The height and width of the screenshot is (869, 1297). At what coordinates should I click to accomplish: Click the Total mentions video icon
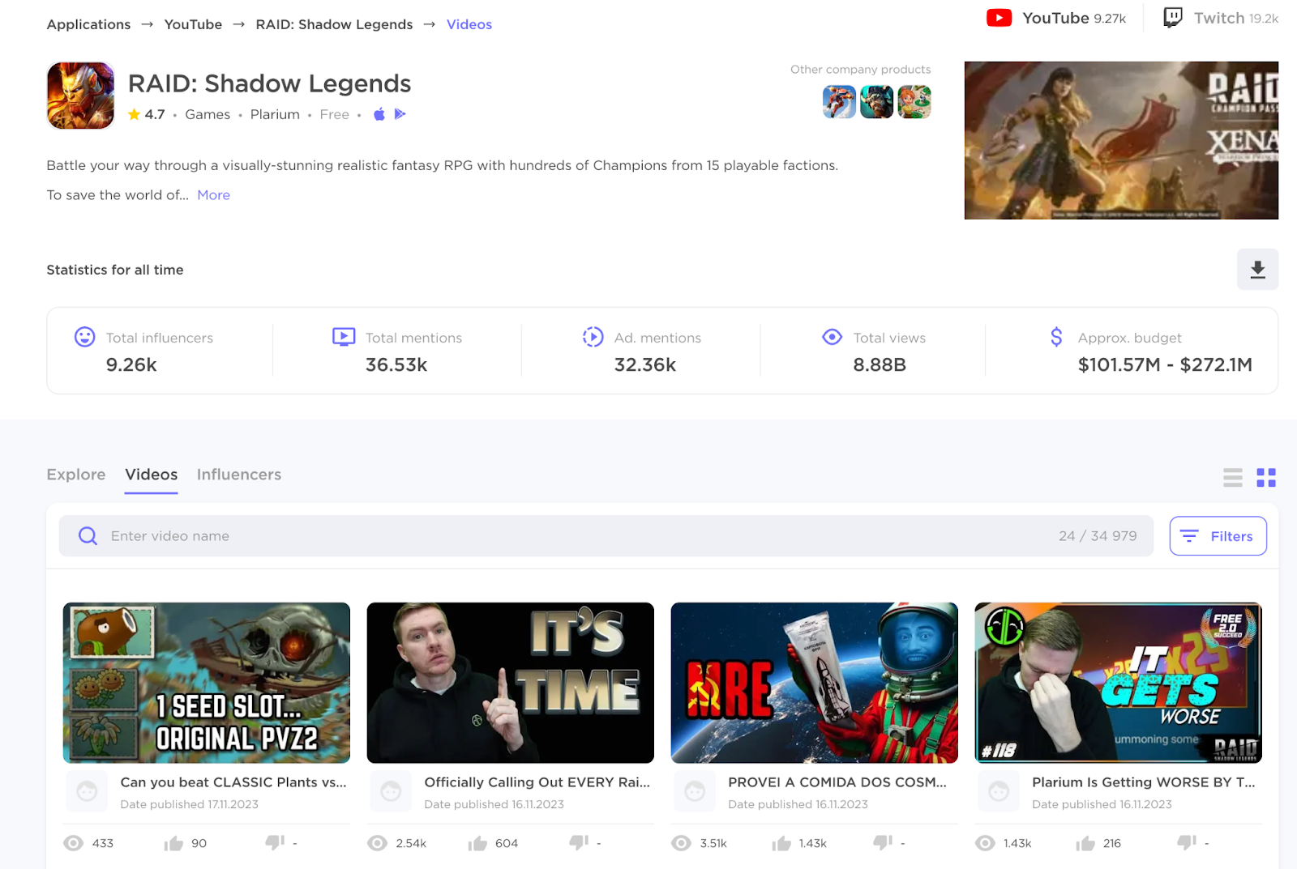point(344,337)
